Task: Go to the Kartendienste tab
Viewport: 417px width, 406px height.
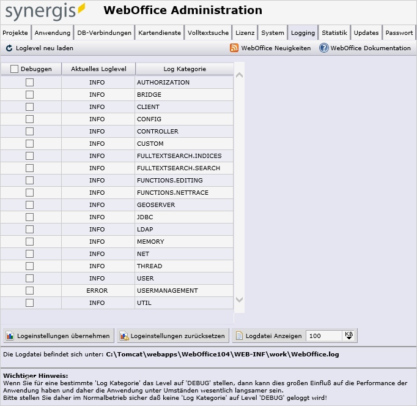Action: click(x=160, y=33)
